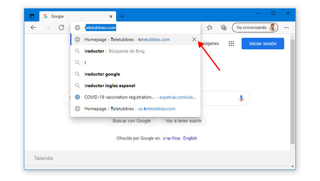Reload the page with refresh icon

[x=62, y=28]
